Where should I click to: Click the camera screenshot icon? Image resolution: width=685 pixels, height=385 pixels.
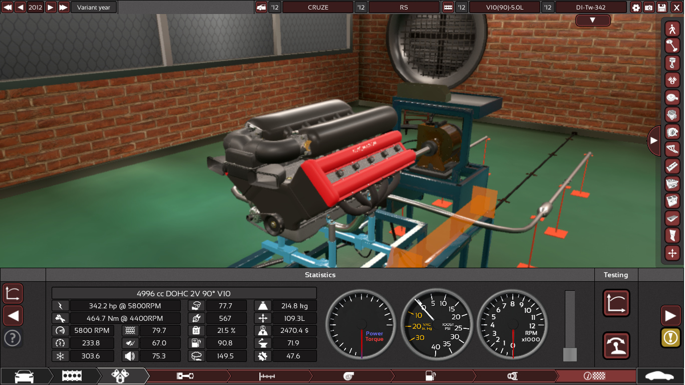point(649,8)
